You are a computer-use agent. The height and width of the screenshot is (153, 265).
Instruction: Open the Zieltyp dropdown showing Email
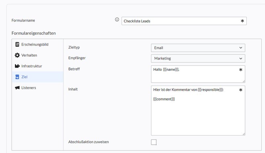(x=198, y=48)
